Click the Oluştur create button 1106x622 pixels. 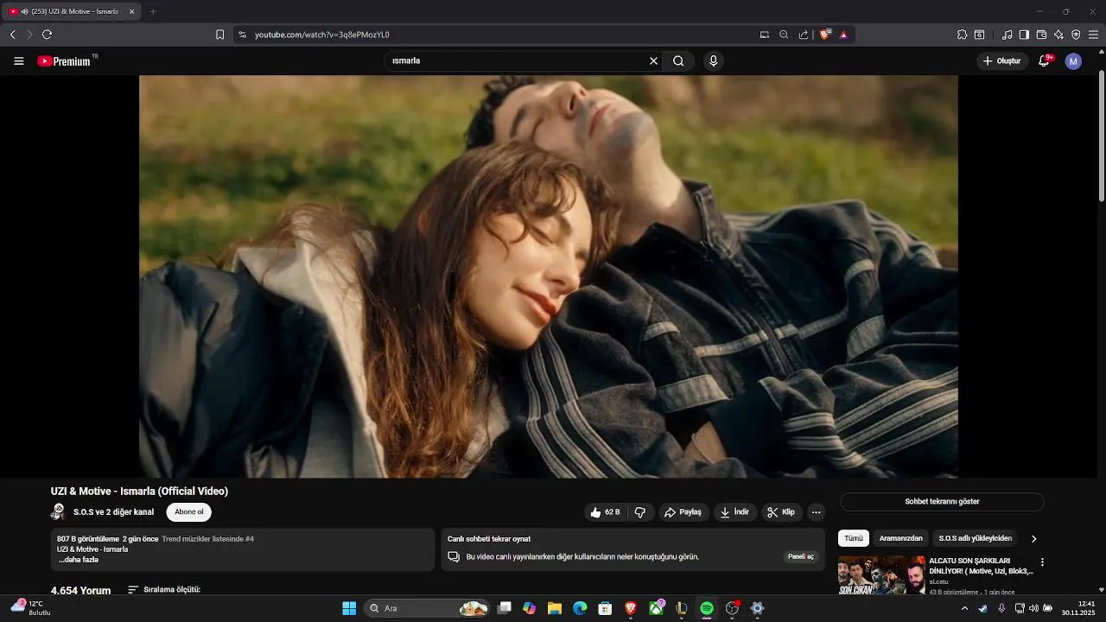pos(1002,61)
